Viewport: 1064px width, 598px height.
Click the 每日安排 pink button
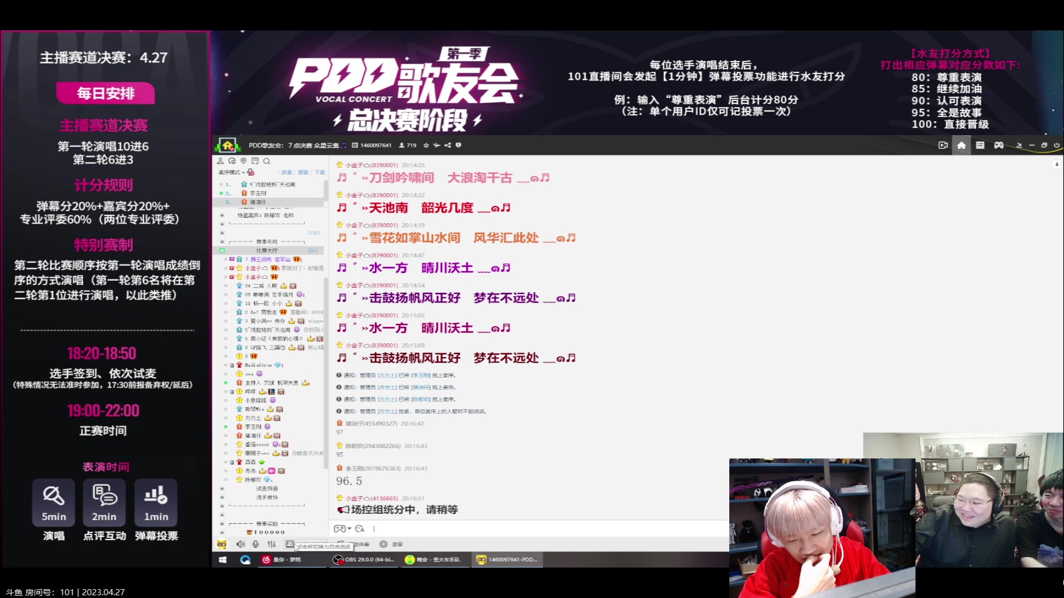[x=105, y=93]
